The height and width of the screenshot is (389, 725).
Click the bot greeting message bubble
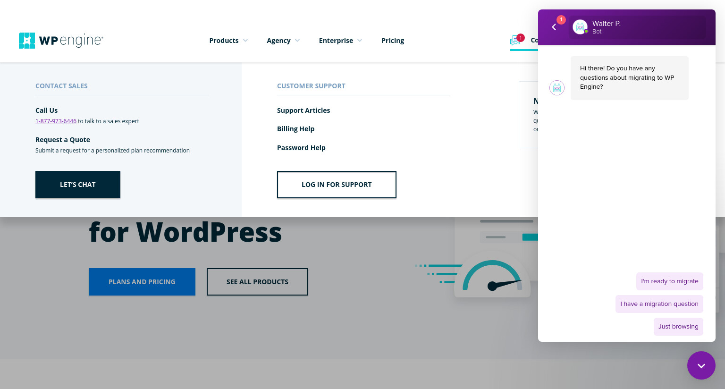point(630,78)
